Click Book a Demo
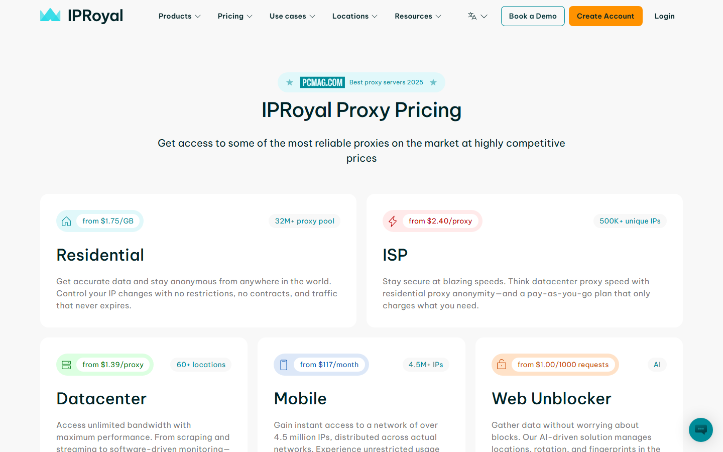This screenshot has height=452, width=723. (x=533, y=16)
